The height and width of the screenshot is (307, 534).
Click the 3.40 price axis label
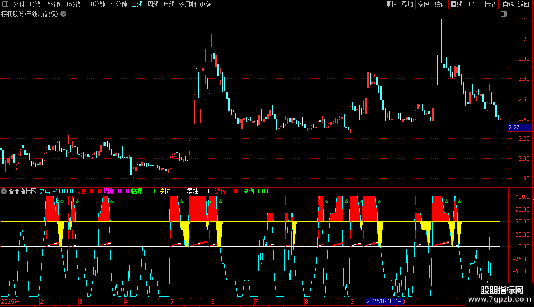(524, 19)
